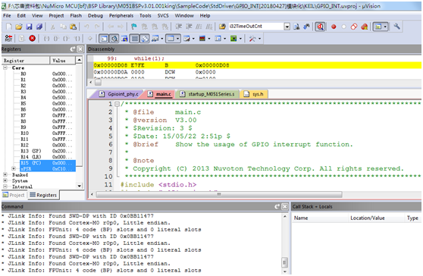Click the Value column header in Registers
Viewport: 423px width, 276px height.
tap(62, 61)
